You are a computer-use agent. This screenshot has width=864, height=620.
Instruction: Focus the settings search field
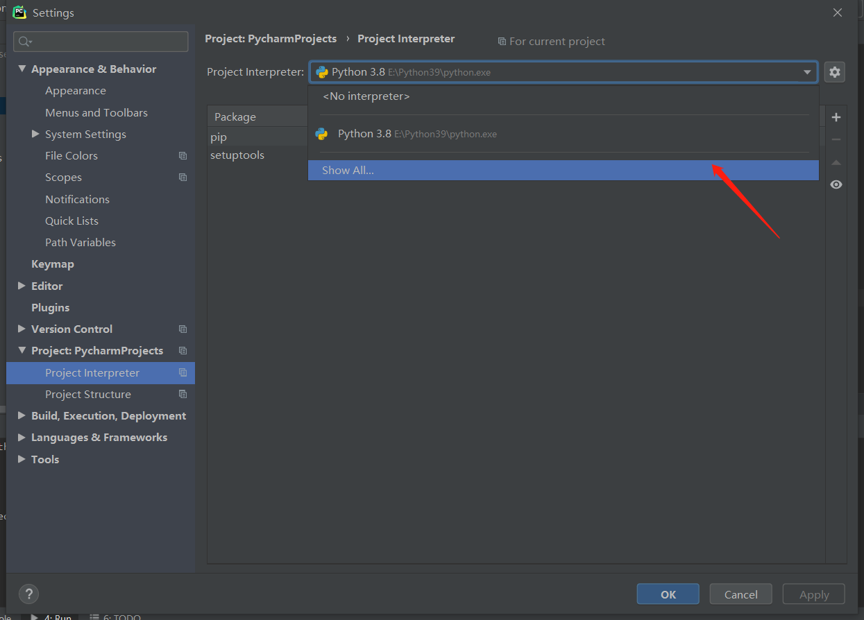click(101, 42)
